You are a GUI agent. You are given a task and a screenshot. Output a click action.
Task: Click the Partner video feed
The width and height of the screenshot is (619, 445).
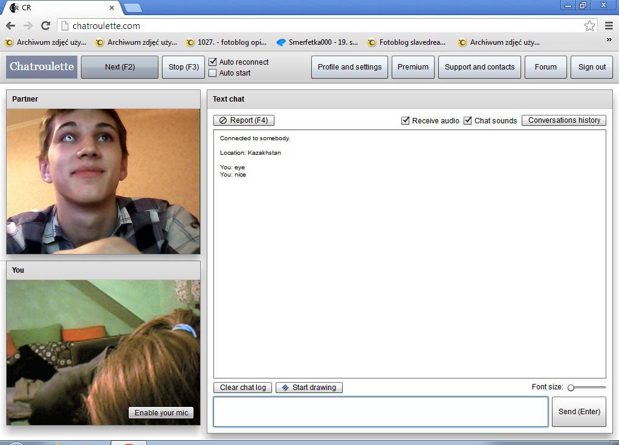(x=103, y=181)
